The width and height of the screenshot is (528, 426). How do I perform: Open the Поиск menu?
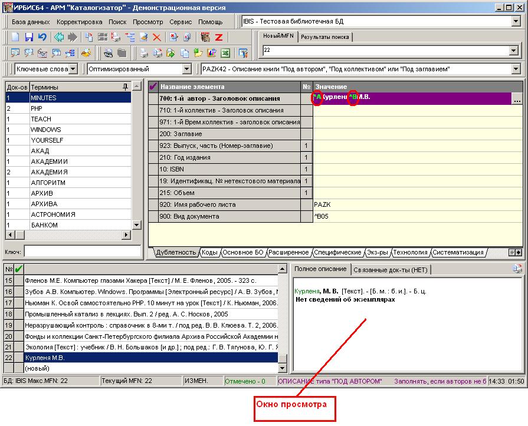point(117,22)
